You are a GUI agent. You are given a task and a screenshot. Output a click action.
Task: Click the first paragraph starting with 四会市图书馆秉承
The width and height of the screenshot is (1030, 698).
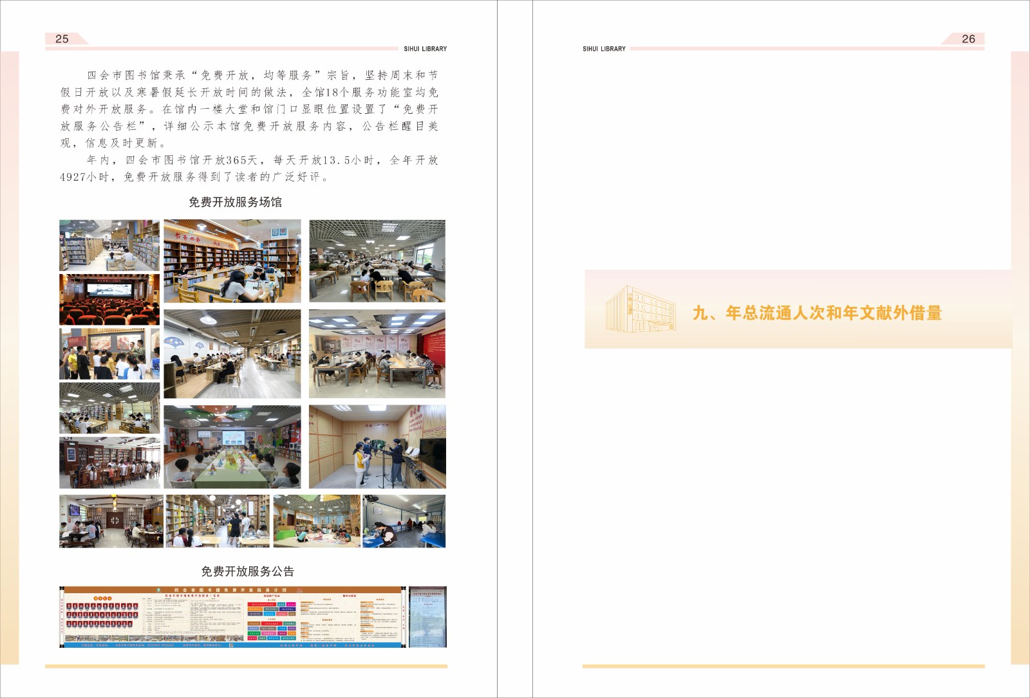249,109
